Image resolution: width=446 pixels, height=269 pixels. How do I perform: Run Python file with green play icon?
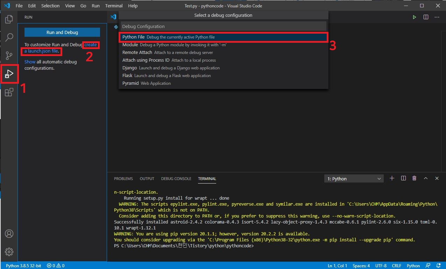(414, 17)
